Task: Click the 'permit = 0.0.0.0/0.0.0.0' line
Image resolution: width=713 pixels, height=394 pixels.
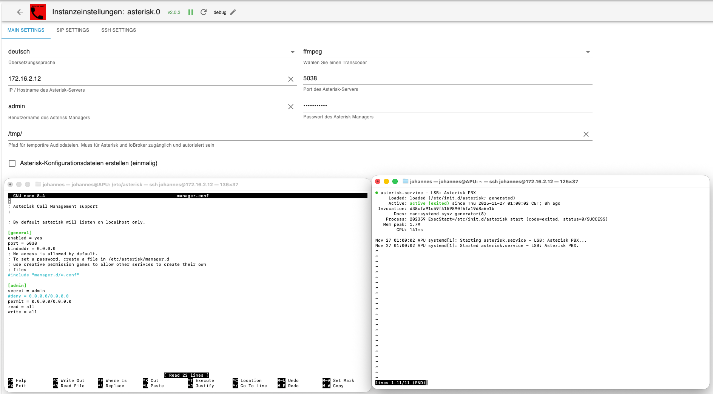Action: 40,301
